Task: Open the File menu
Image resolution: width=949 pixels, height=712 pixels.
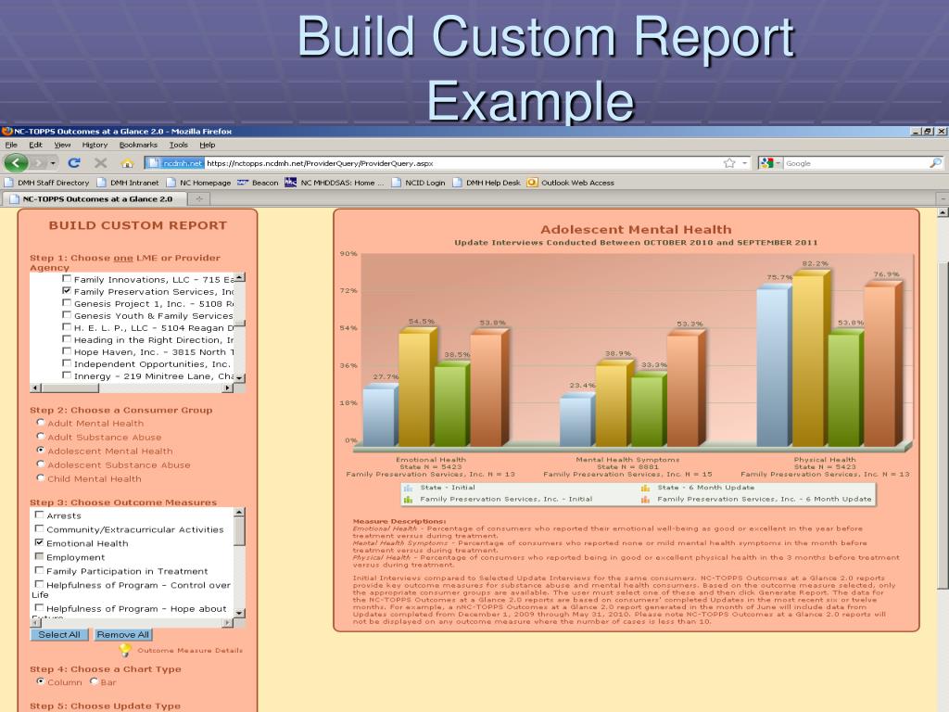Action: click(11, 145)
